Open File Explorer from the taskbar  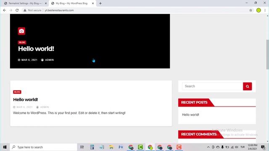coord(111,147)
